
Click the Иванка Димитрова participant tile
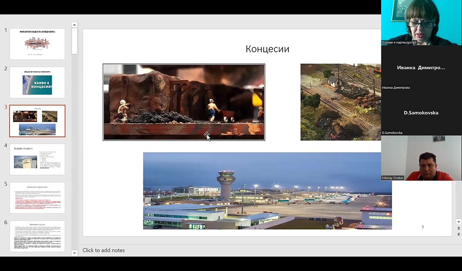click(421, 68)
